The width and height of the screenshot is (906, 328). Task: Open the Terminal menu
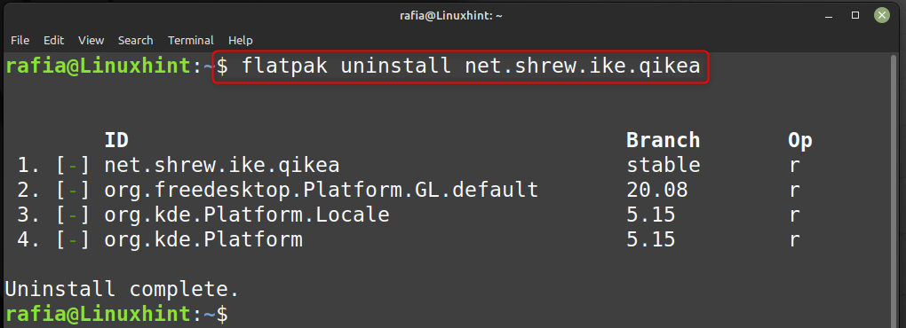191,41
